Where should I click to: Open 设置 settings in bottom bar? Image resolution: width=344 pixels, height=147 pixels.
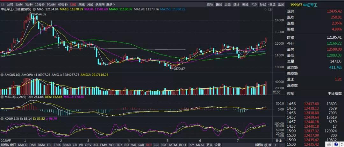point(218,145)
